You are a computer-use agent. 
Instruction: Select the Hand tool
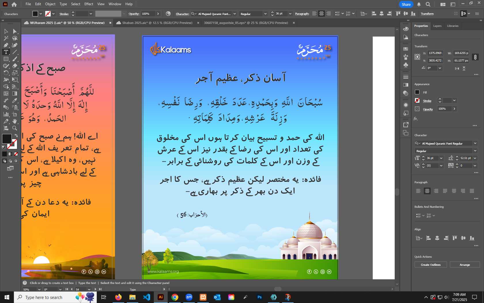point(15,121)
